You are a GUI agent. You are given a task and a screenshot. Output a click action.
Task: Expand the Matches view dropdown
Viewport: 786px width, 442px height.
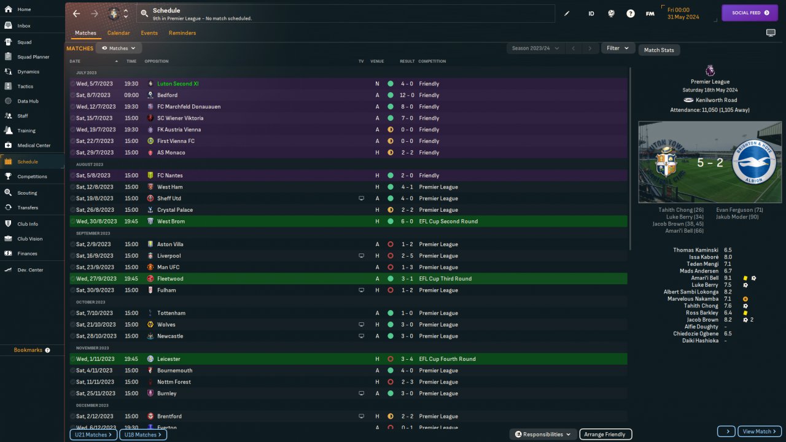[x=119, y=48]
